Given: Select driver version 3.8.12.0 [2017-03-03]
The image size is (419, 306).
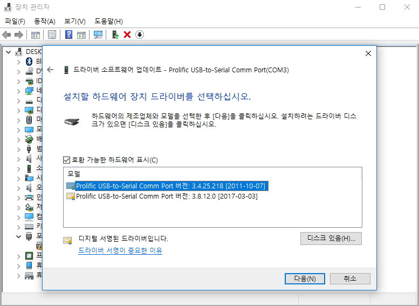Looking at the screenshot, I should pos(162,196).
